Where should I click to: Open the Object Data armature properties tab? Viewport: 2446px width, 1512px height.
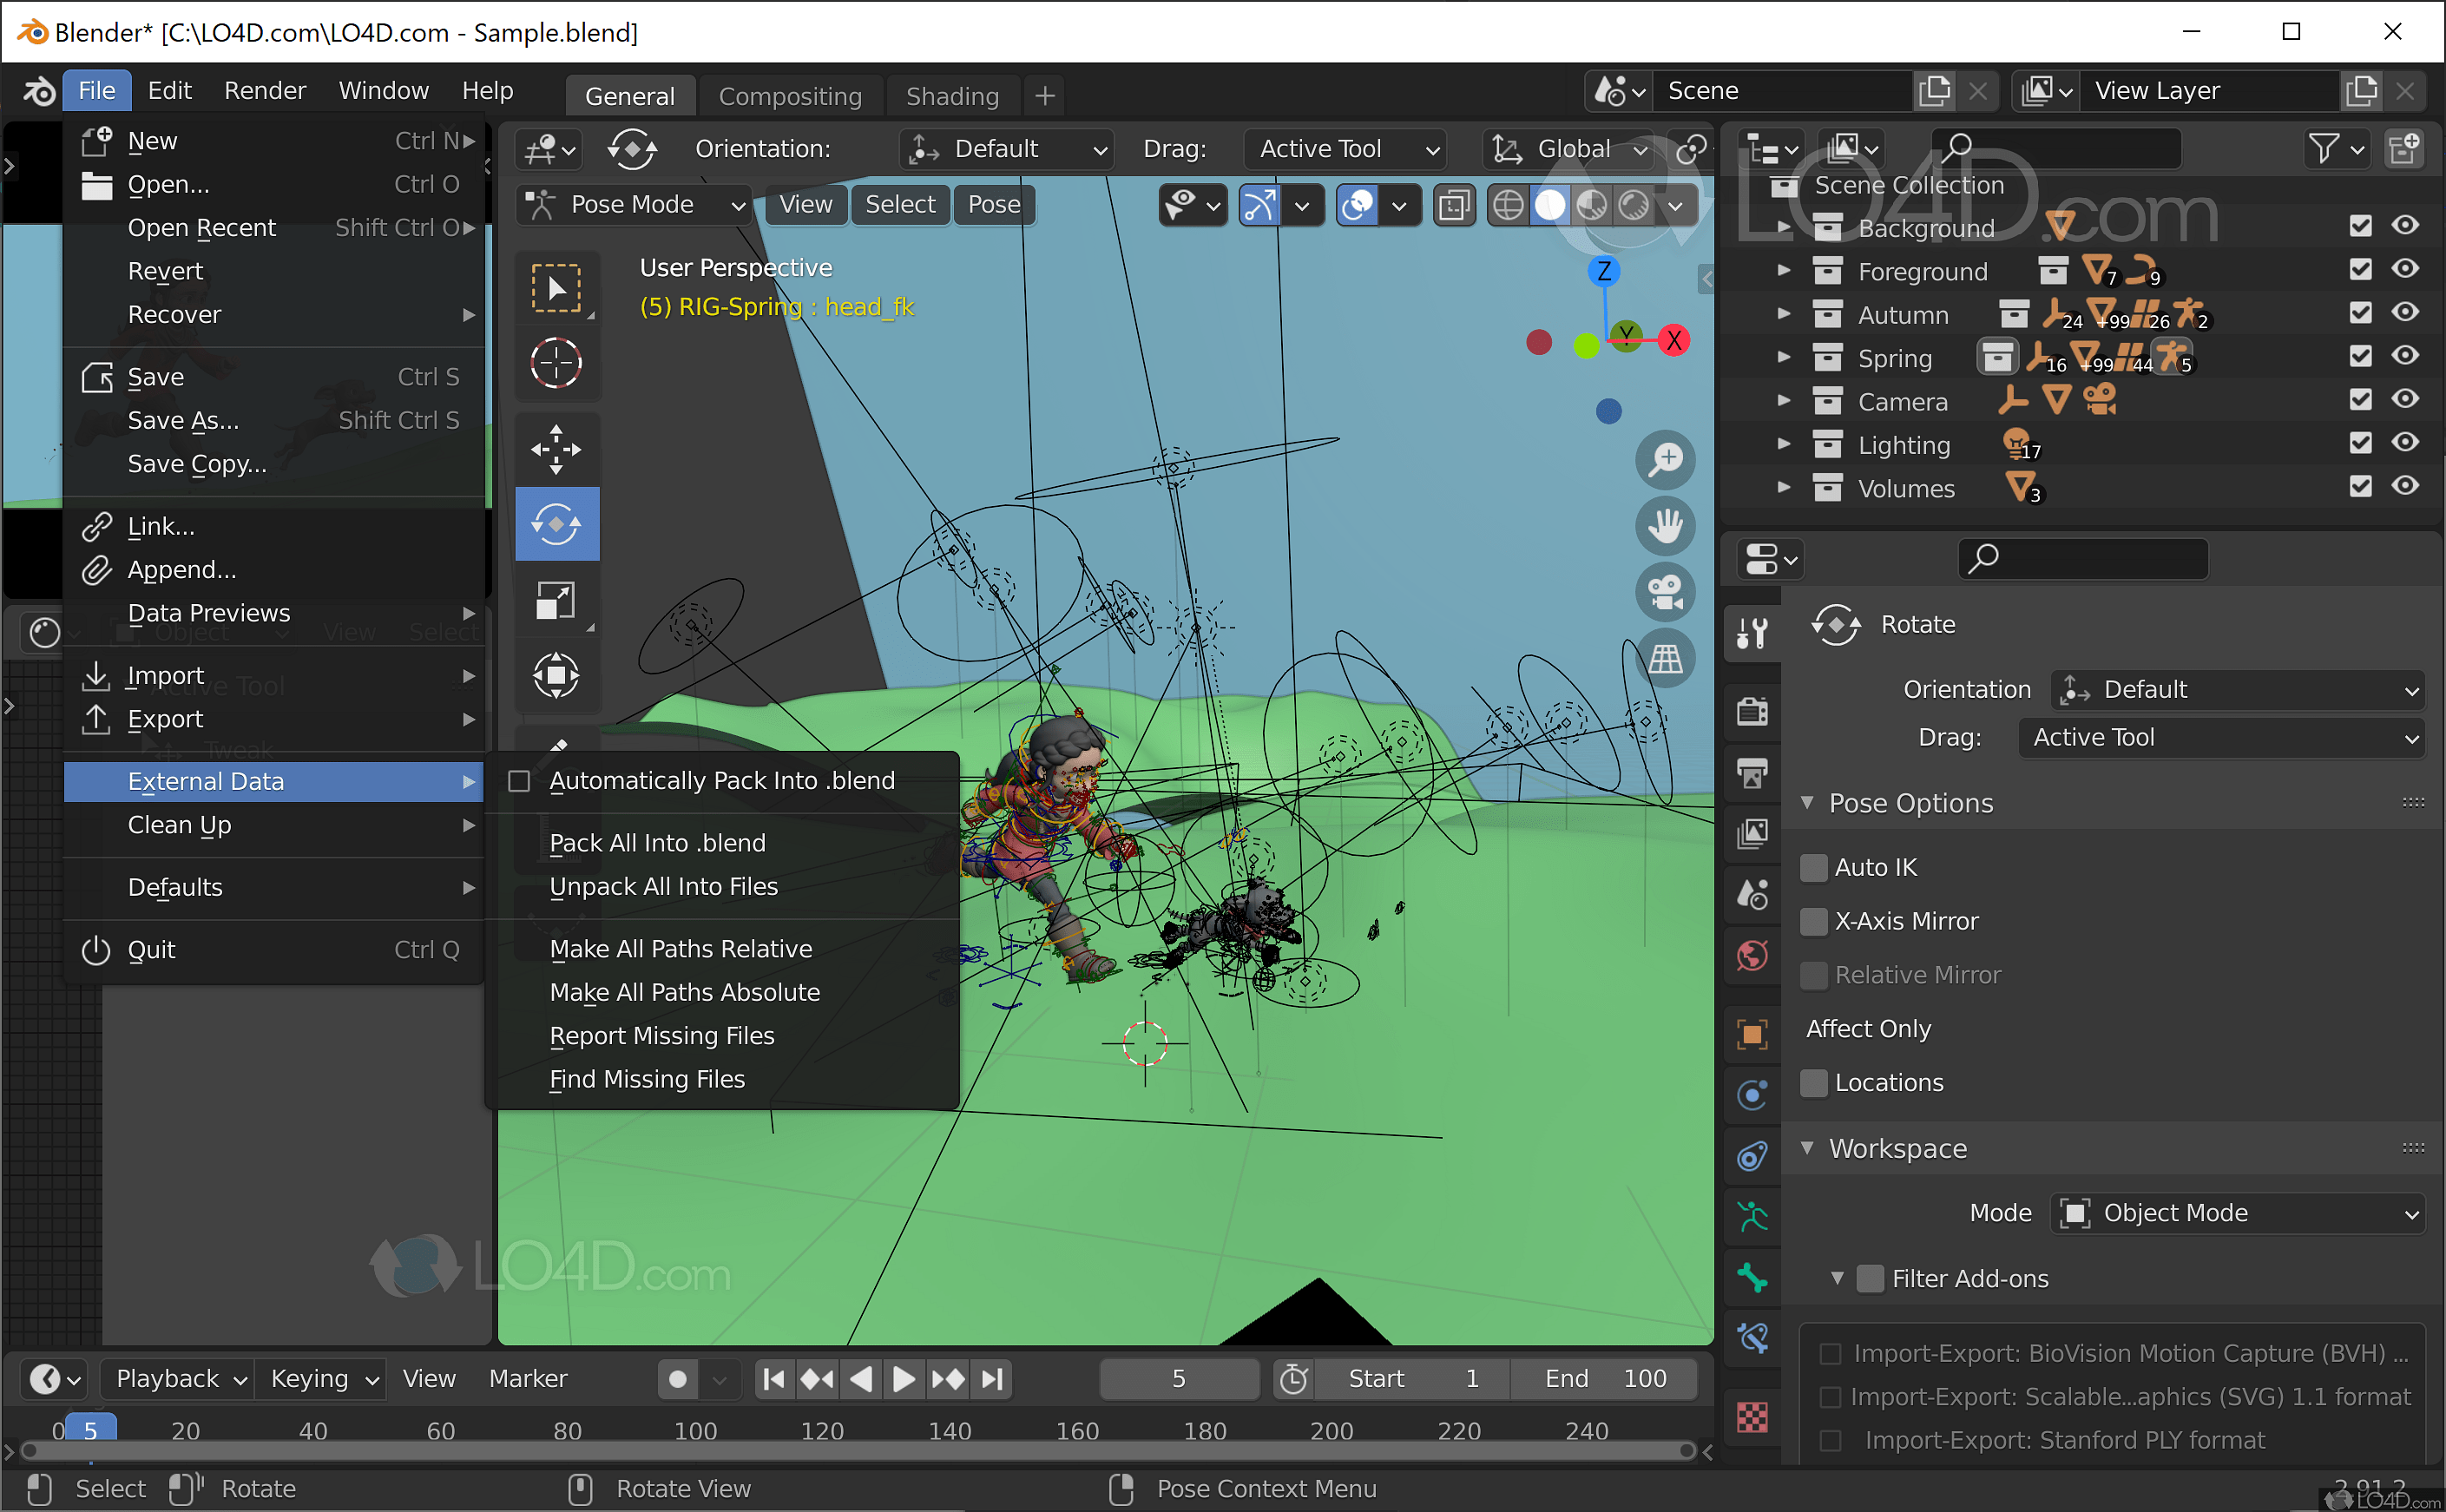coord(1752,1217)
